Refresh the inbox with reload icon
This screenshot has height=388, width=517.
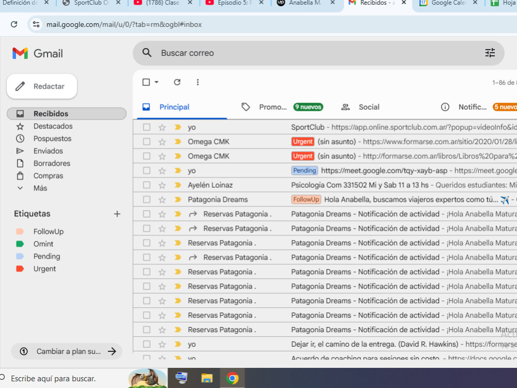pyautogui.click(x=177, y=82)
